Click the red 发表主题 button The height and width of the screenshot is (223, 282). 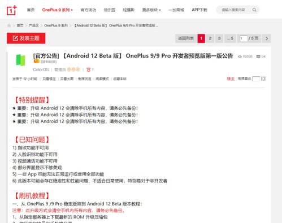[x=26, y=38]
